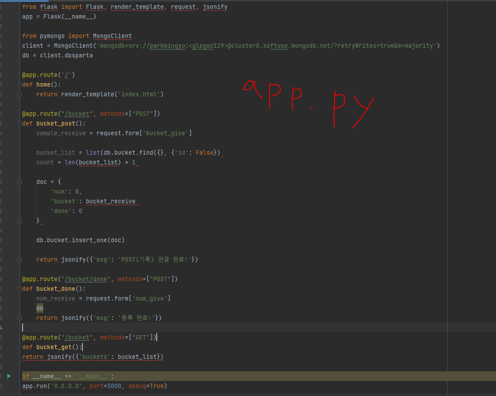Collapse the bucket_post() function fold marker

point(19,123)
